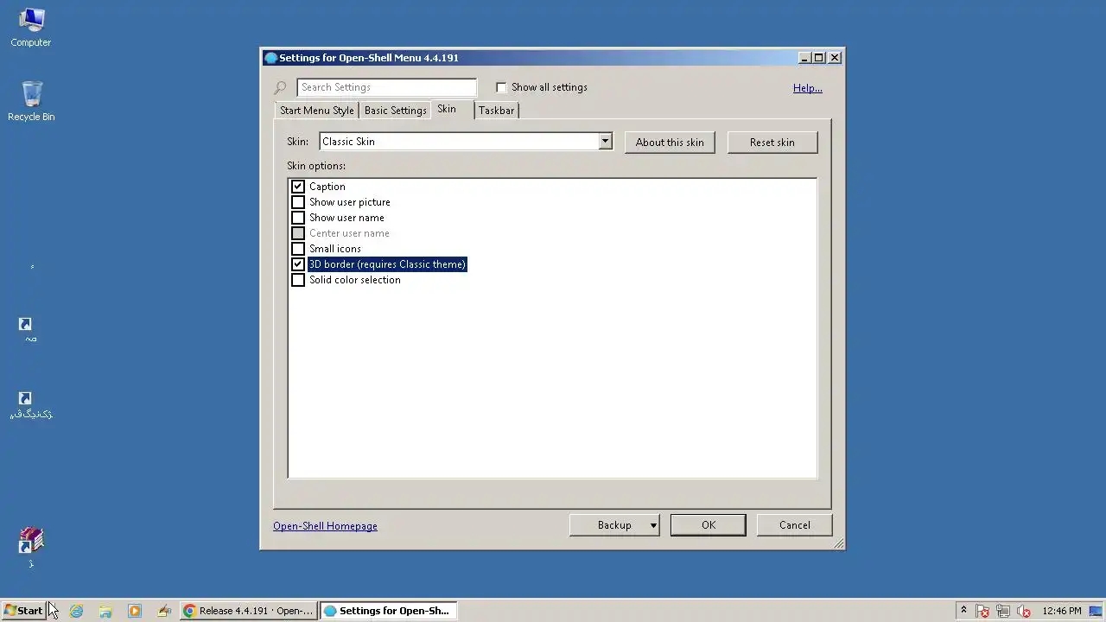Viewport: 1106px width, 622px height.
Task: Confirm with the OK button
Action: [x=709, y=525]
